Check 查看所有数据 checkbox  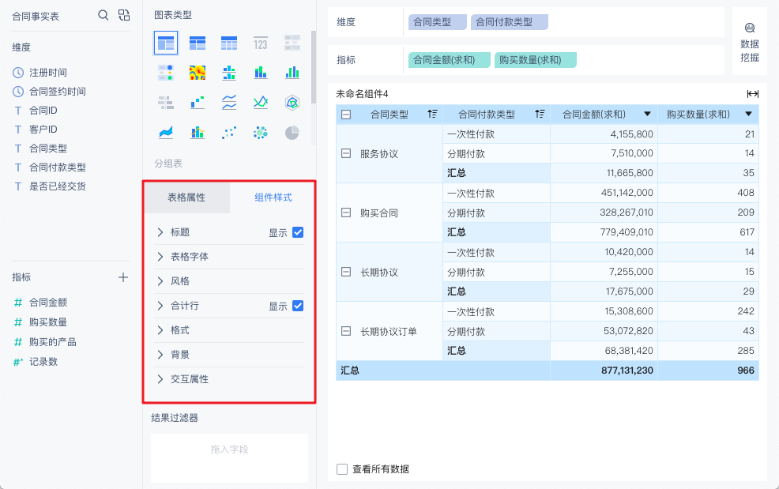(342, 469)
